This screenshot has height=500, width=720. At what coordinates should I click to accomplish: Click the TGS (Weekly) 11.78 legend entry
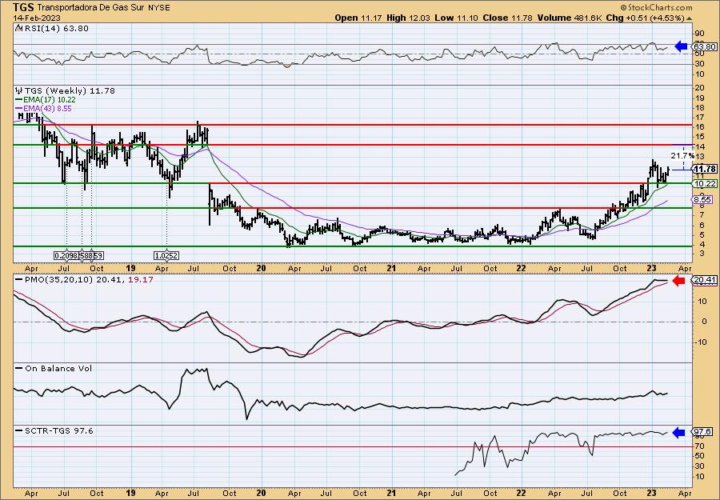(69, 91)
